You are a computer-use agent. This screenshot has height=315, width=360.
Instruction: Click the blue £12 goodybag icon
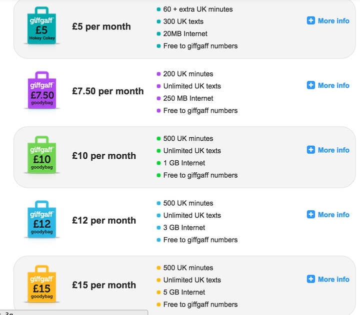click(42, 219)
